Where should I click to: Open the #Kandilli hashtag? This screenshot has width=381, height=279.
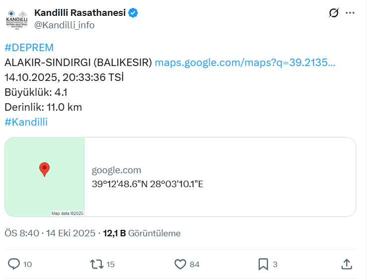pos(26,122)
